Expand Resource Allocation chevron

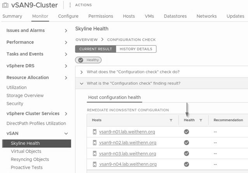pyautogui.click(x=66, y=78)
